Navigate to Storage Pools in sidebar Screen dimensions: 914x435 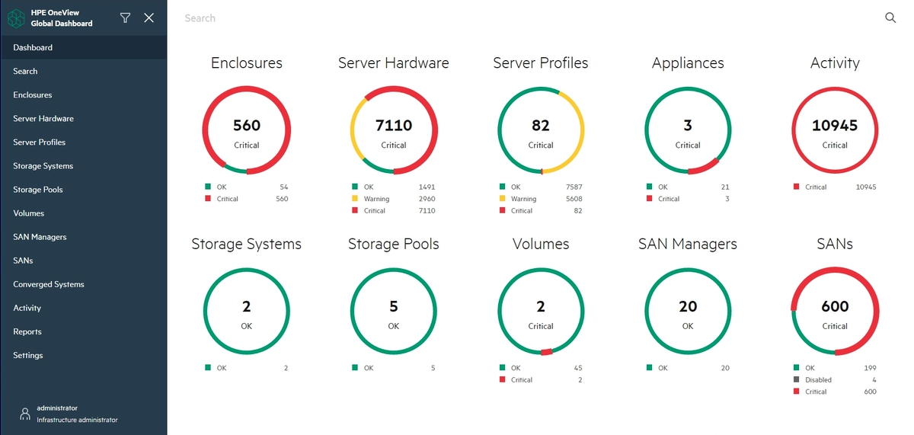(x=84, y=189)
